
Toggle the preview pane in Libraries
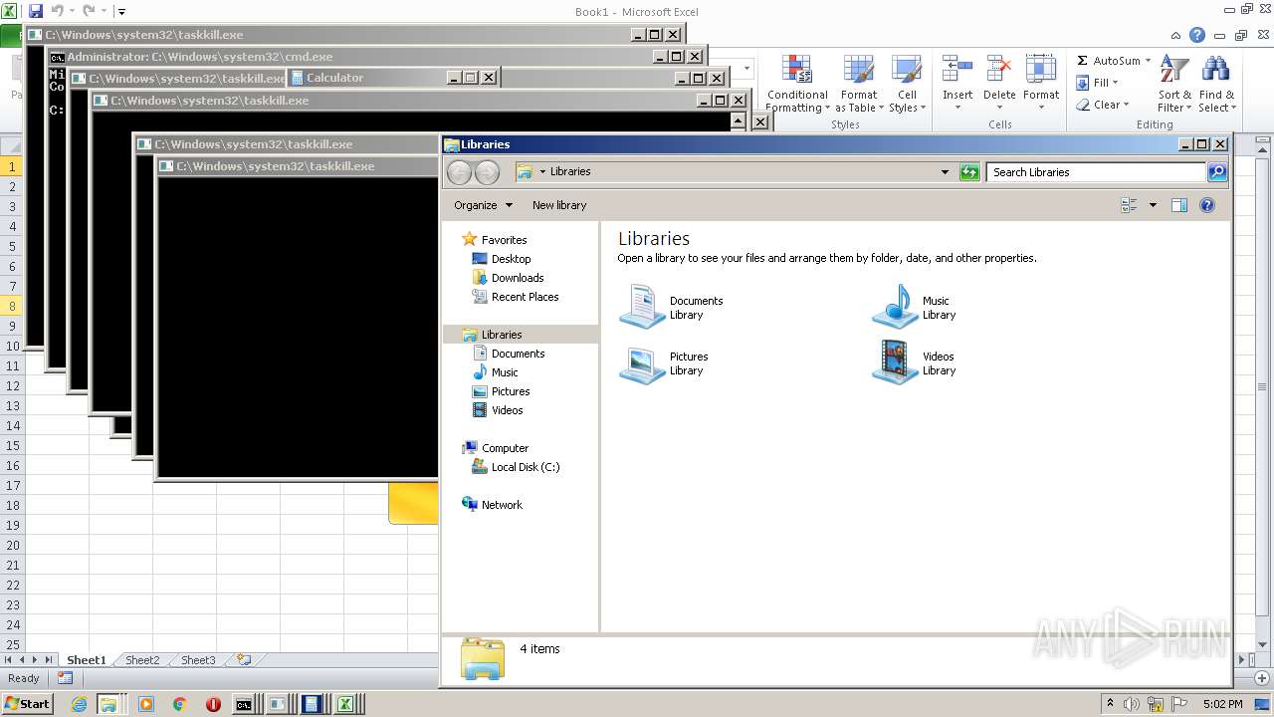pos(1179,205)
